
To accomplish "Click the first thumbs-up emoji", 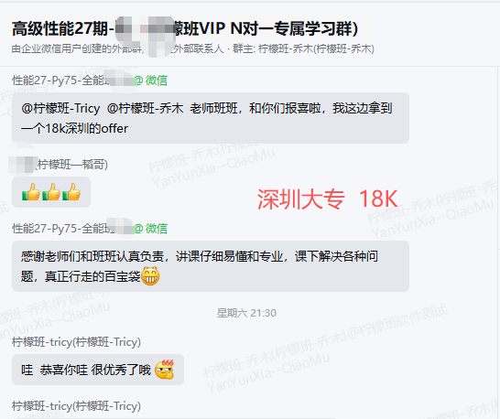I will point(31,192).
